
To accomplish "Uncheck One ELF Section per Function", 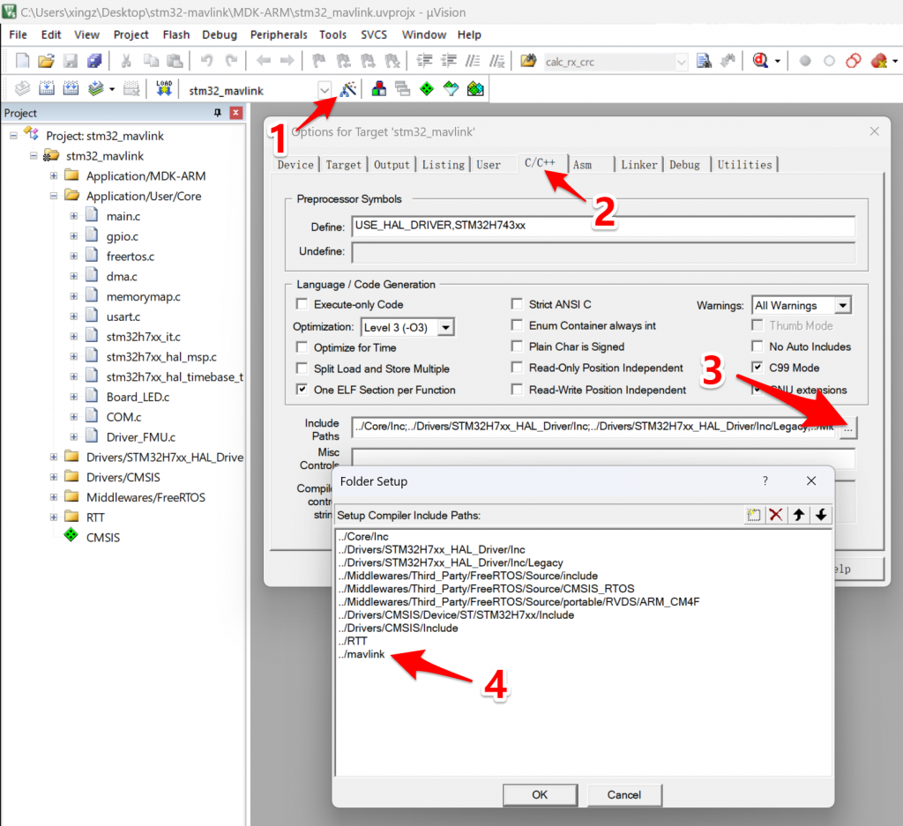I will click(x=302, y=389).
